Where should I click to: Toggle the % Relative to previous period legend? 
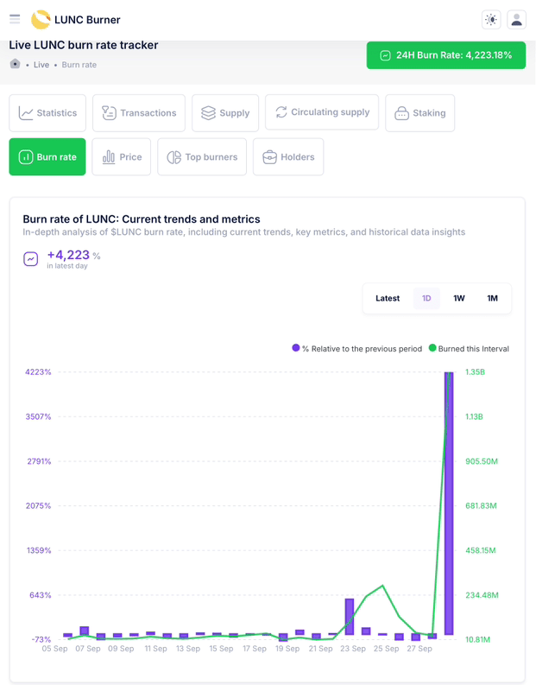357,349
